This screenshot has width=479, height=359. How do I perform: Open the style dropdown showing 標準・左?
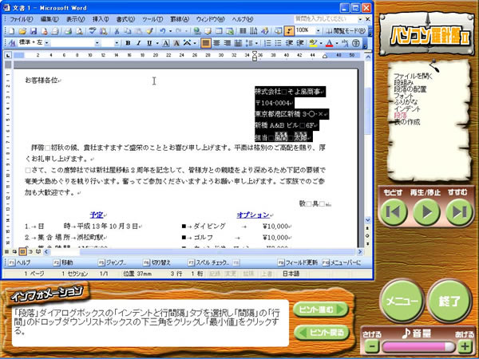tap(47, 43)
